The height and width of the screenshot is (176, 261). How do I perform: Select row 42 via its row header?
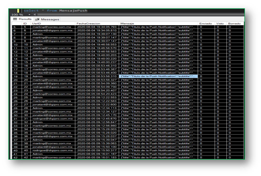pos(16,157)
